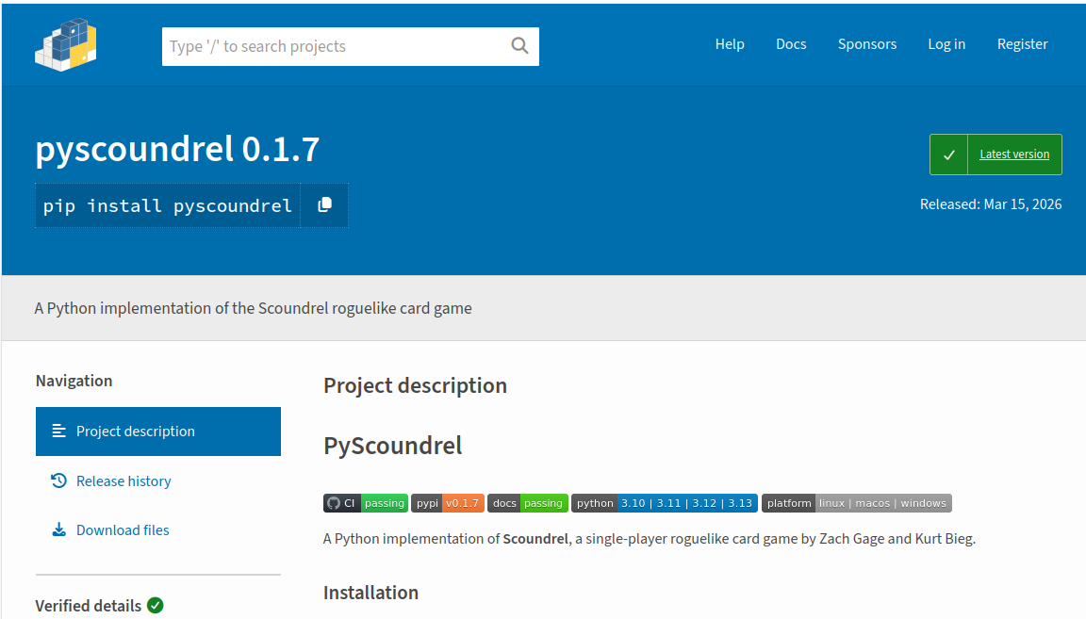Click the Release history clock icon
Image resolution: width=1086 pixels, height=619 pixels.
[58, 481]
